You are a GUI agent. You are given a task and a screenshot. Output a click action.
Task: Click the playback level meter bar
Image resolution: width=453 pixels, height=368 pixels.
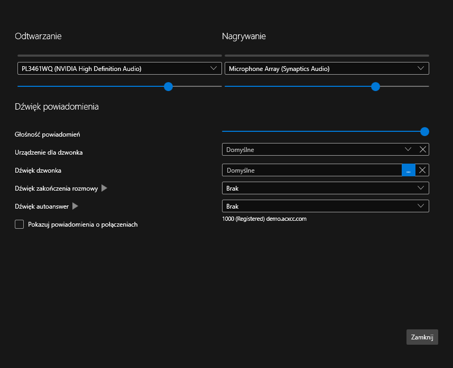119,55
